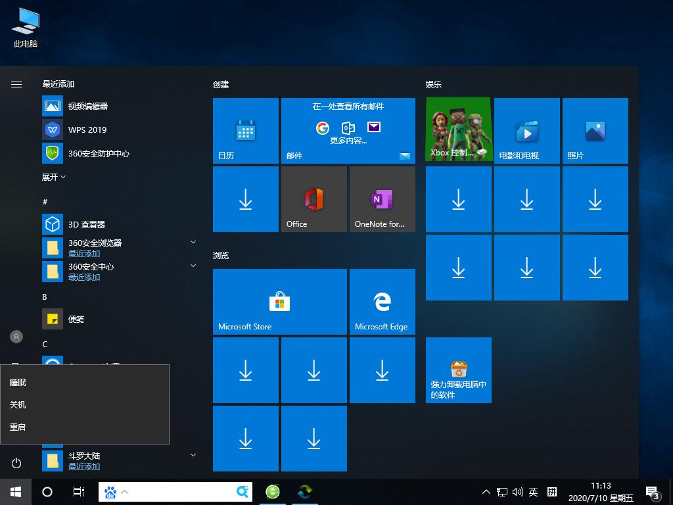Screen dimensions: 673x505
Task: Open the 照片 (Photos) app tile
Action: 595,130
